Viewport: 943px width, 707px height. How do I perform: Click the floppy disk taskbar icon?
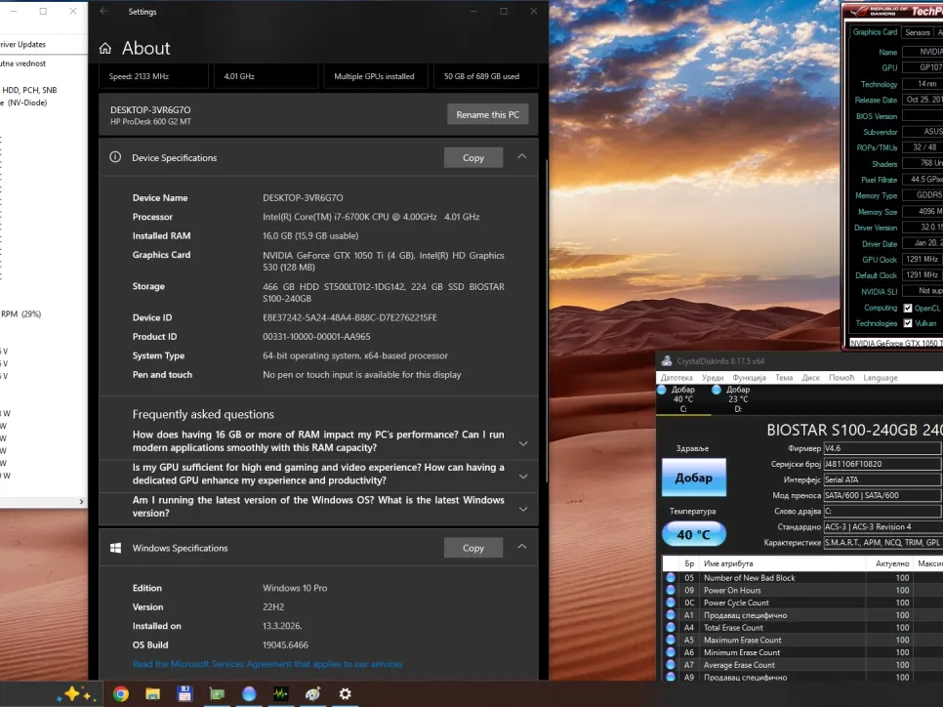pyautogui.click(x=184, y=694)
